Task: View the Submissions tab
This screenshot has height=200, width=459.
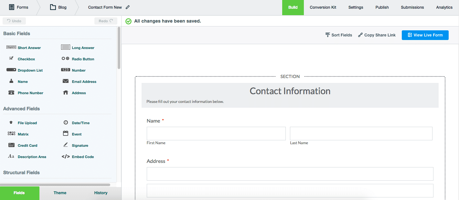Action: click(412, 7)
